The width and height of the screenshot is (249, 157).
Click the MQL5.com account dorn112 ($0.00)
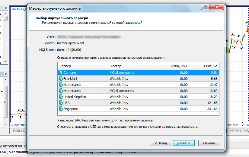pos(69,50)
